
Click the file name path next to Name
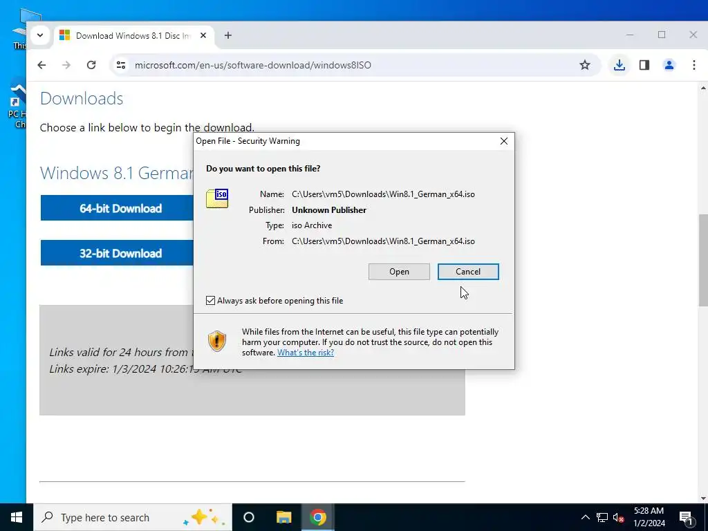[383, 194]
